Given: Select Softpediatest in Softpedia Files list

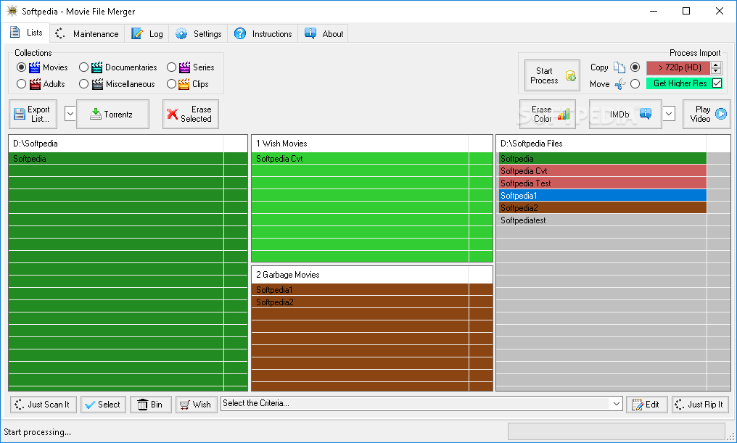Looking at the screenshot, I should click(x=603, y=220).
